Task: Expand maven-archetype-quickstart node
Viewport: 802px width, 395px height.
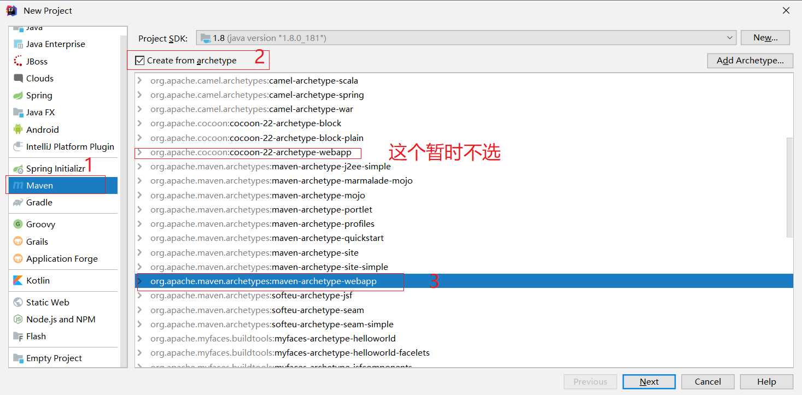Action: pos(140,238)
